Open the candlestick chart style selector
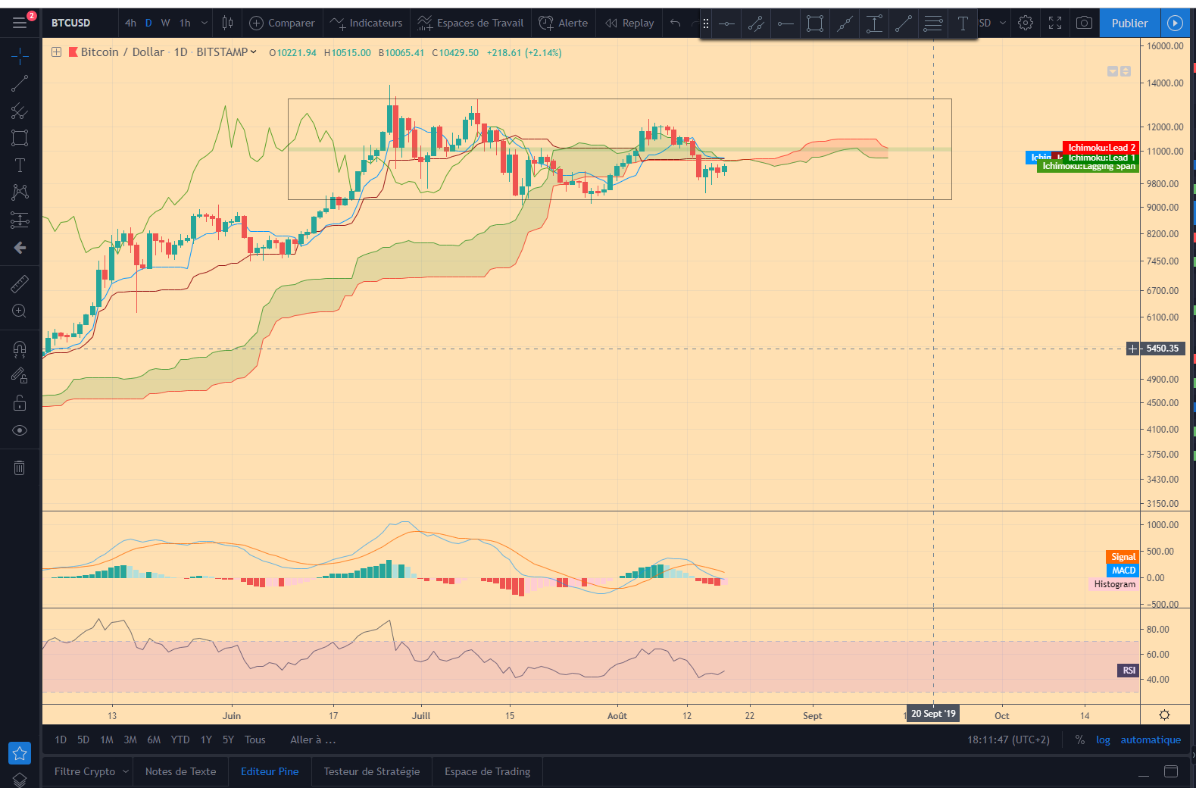Viewport: 1196px width, 788px height. 227,23
